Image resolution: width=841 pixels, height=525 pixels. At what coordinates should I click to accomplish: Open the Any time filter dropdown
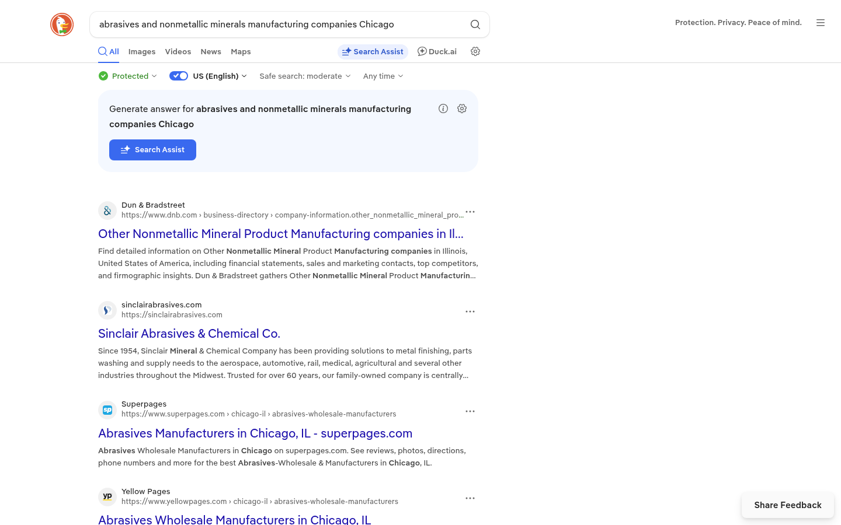point(383,76)
